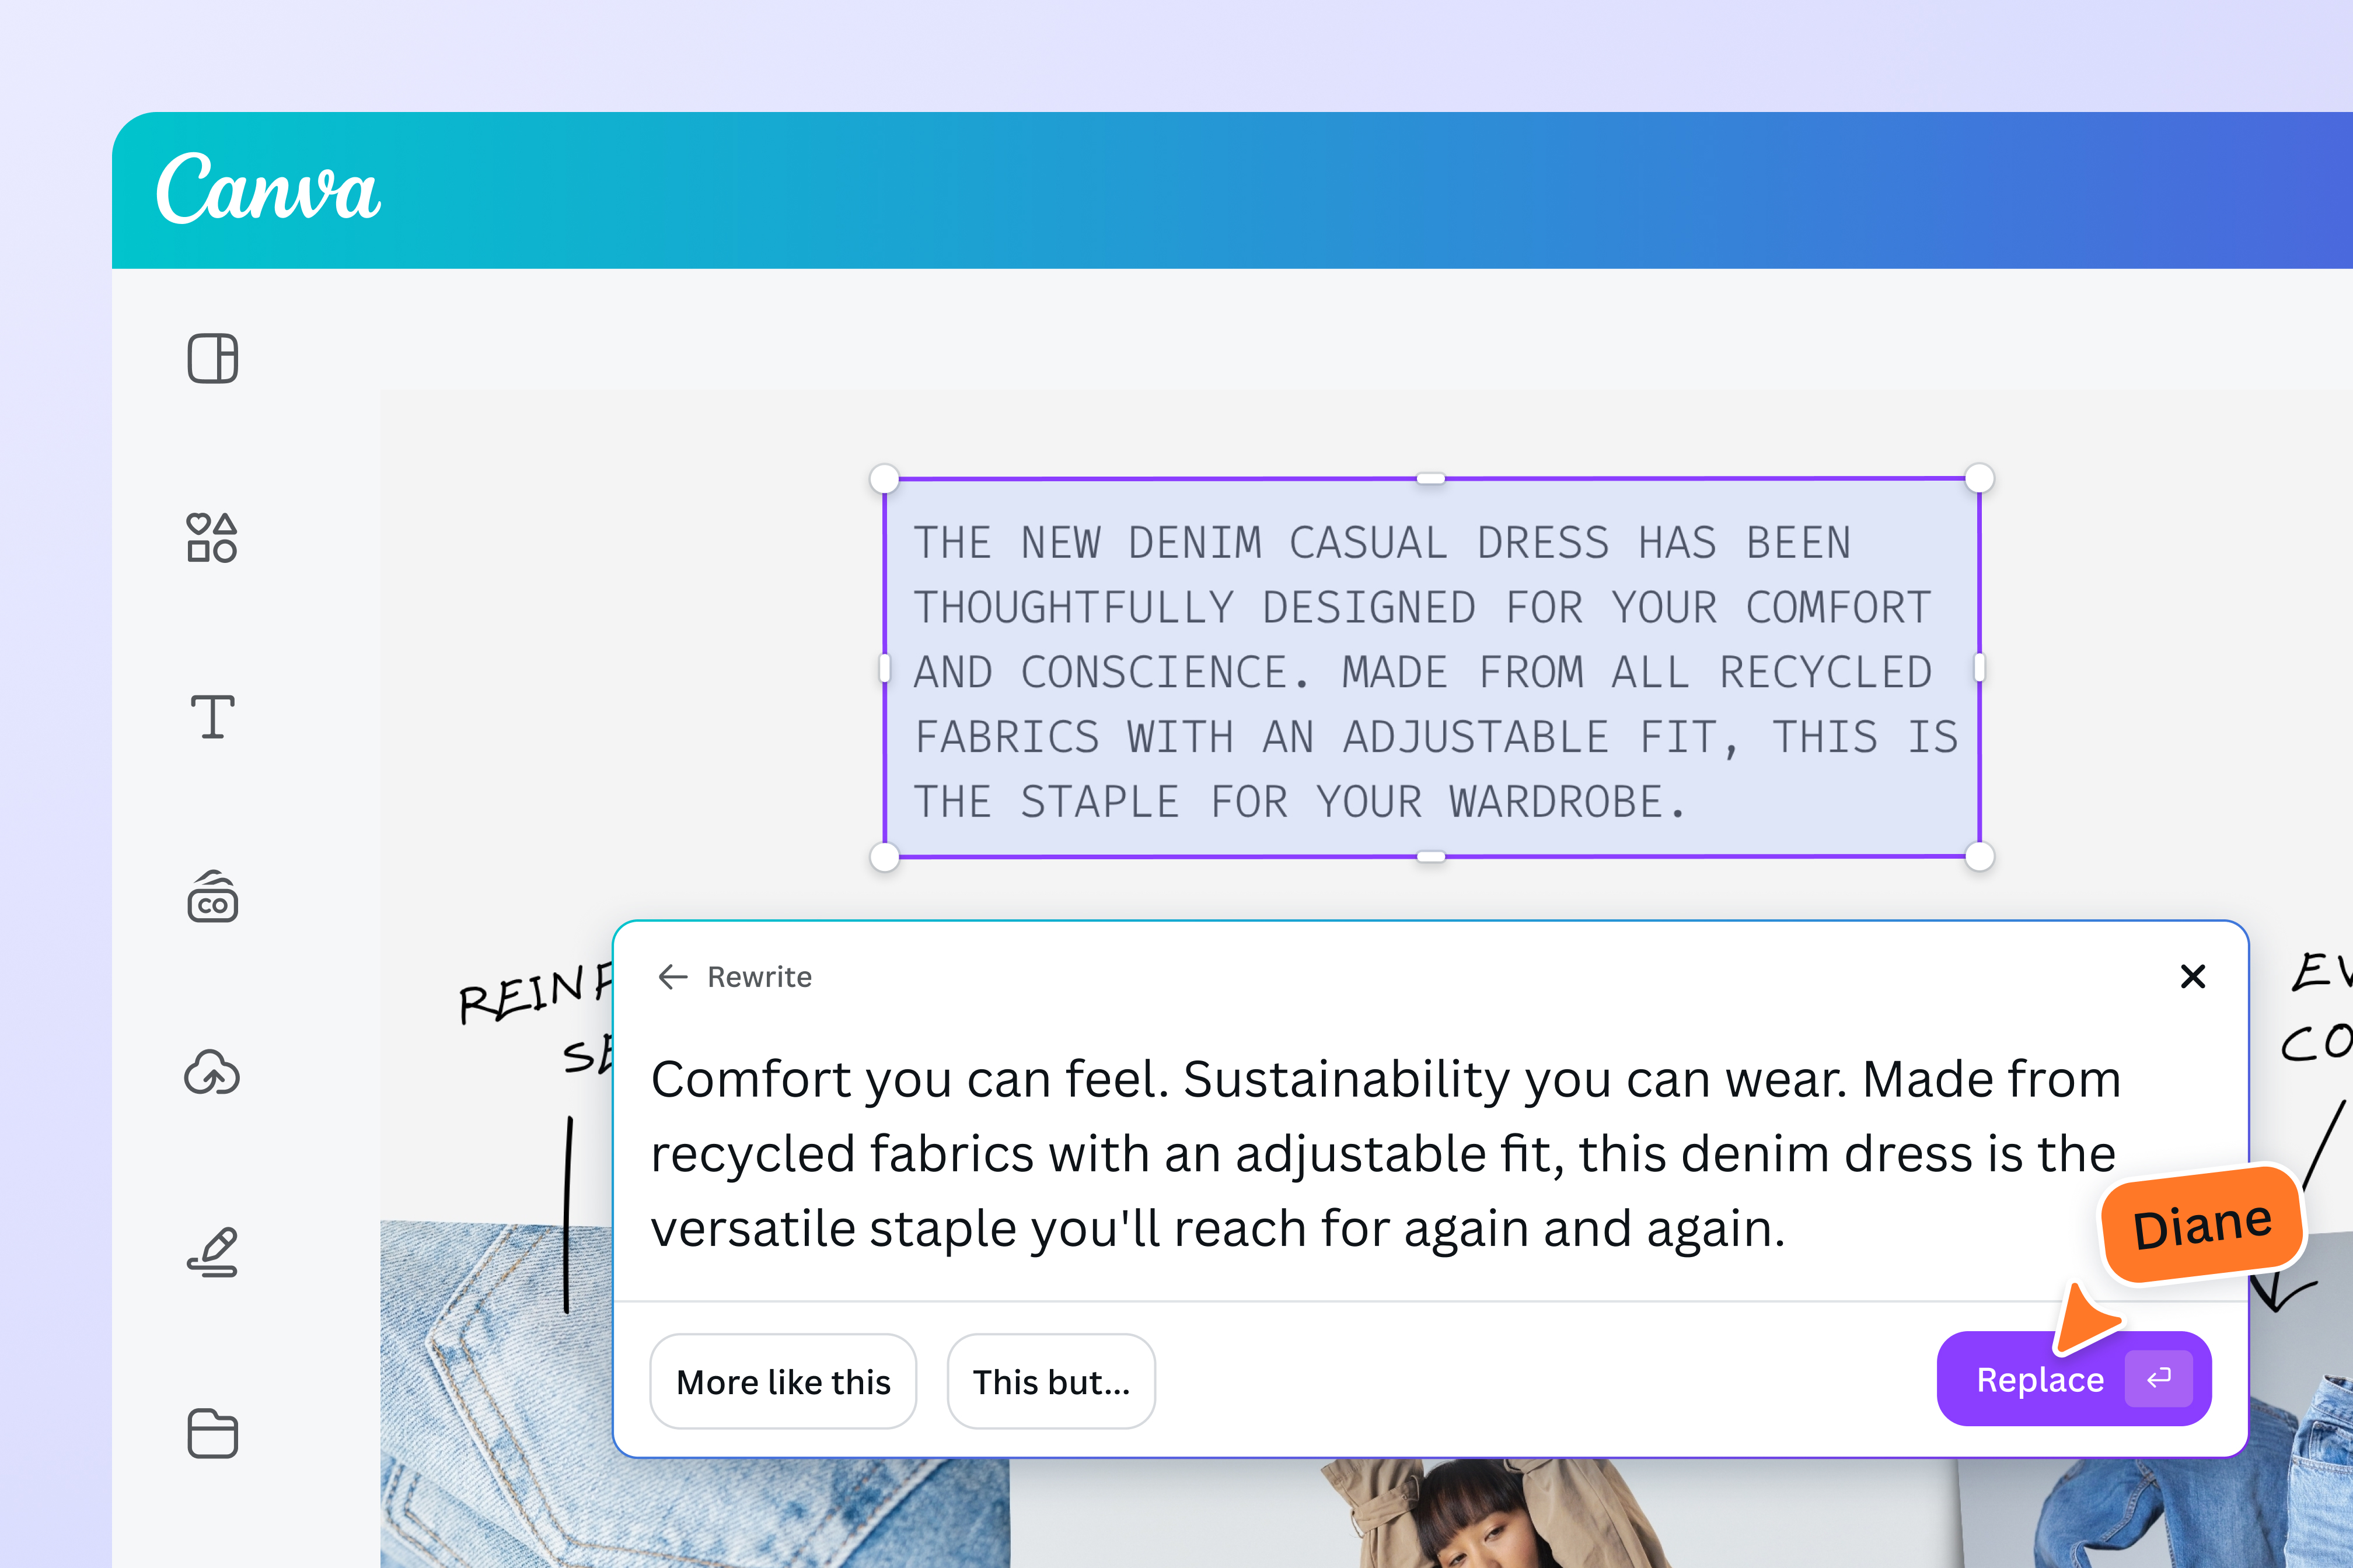Click the selected denim dress text box
The height and width of the screenshot is (1568, 2353).
(x=1432, y=668)
